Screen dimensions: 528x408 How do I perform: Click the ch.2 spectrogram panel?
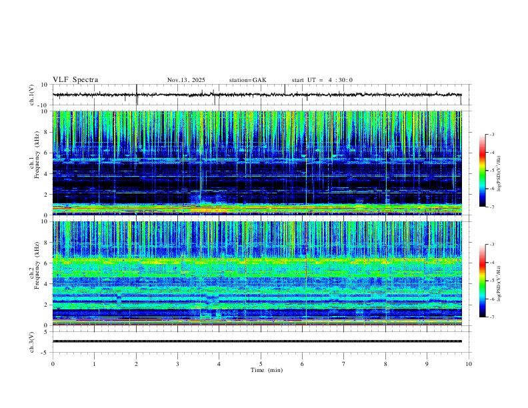257,273
